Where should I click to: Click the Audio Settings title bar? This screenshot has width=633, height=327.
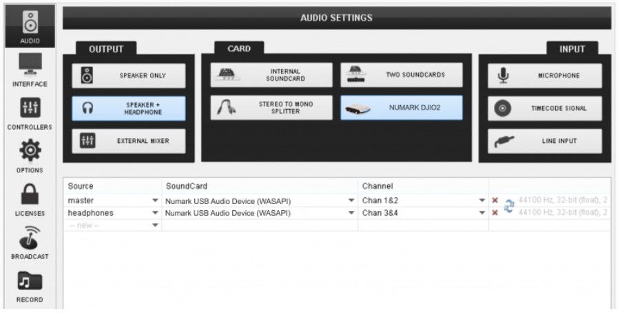337,18
